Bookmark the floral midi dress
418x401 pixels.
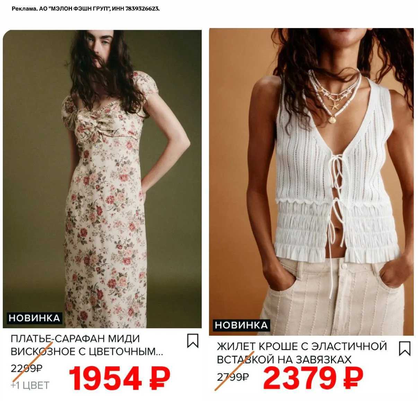tap(193, 341)
